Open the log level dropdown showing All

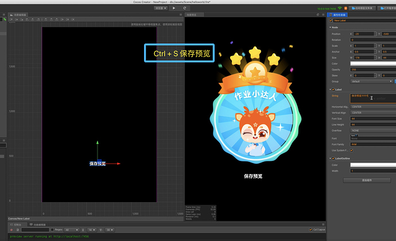pos(72,230)
